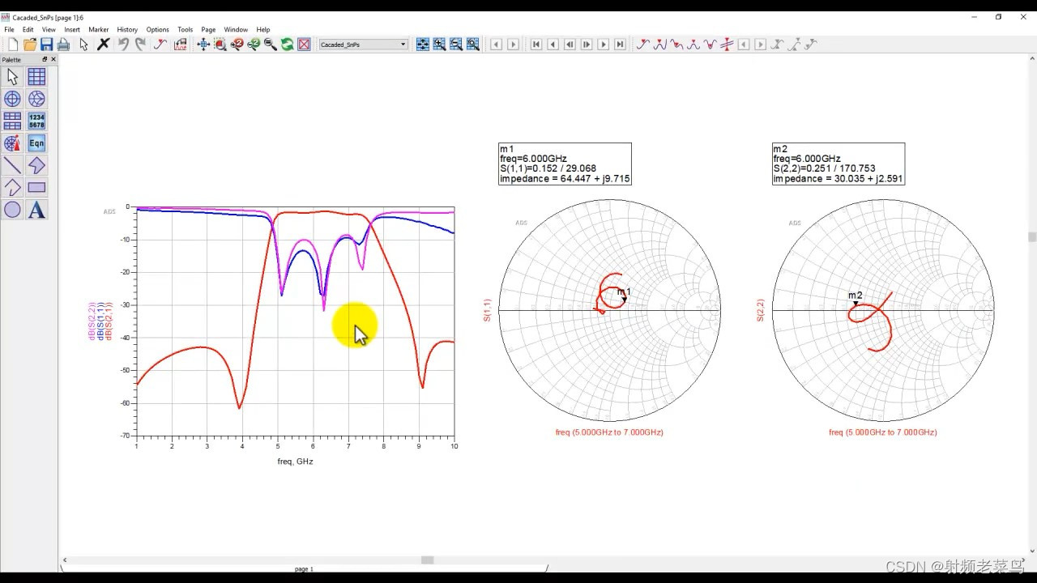1037x583 pixels.
Task: Switch to the page 1 tab
Action: tap(304, 569)
